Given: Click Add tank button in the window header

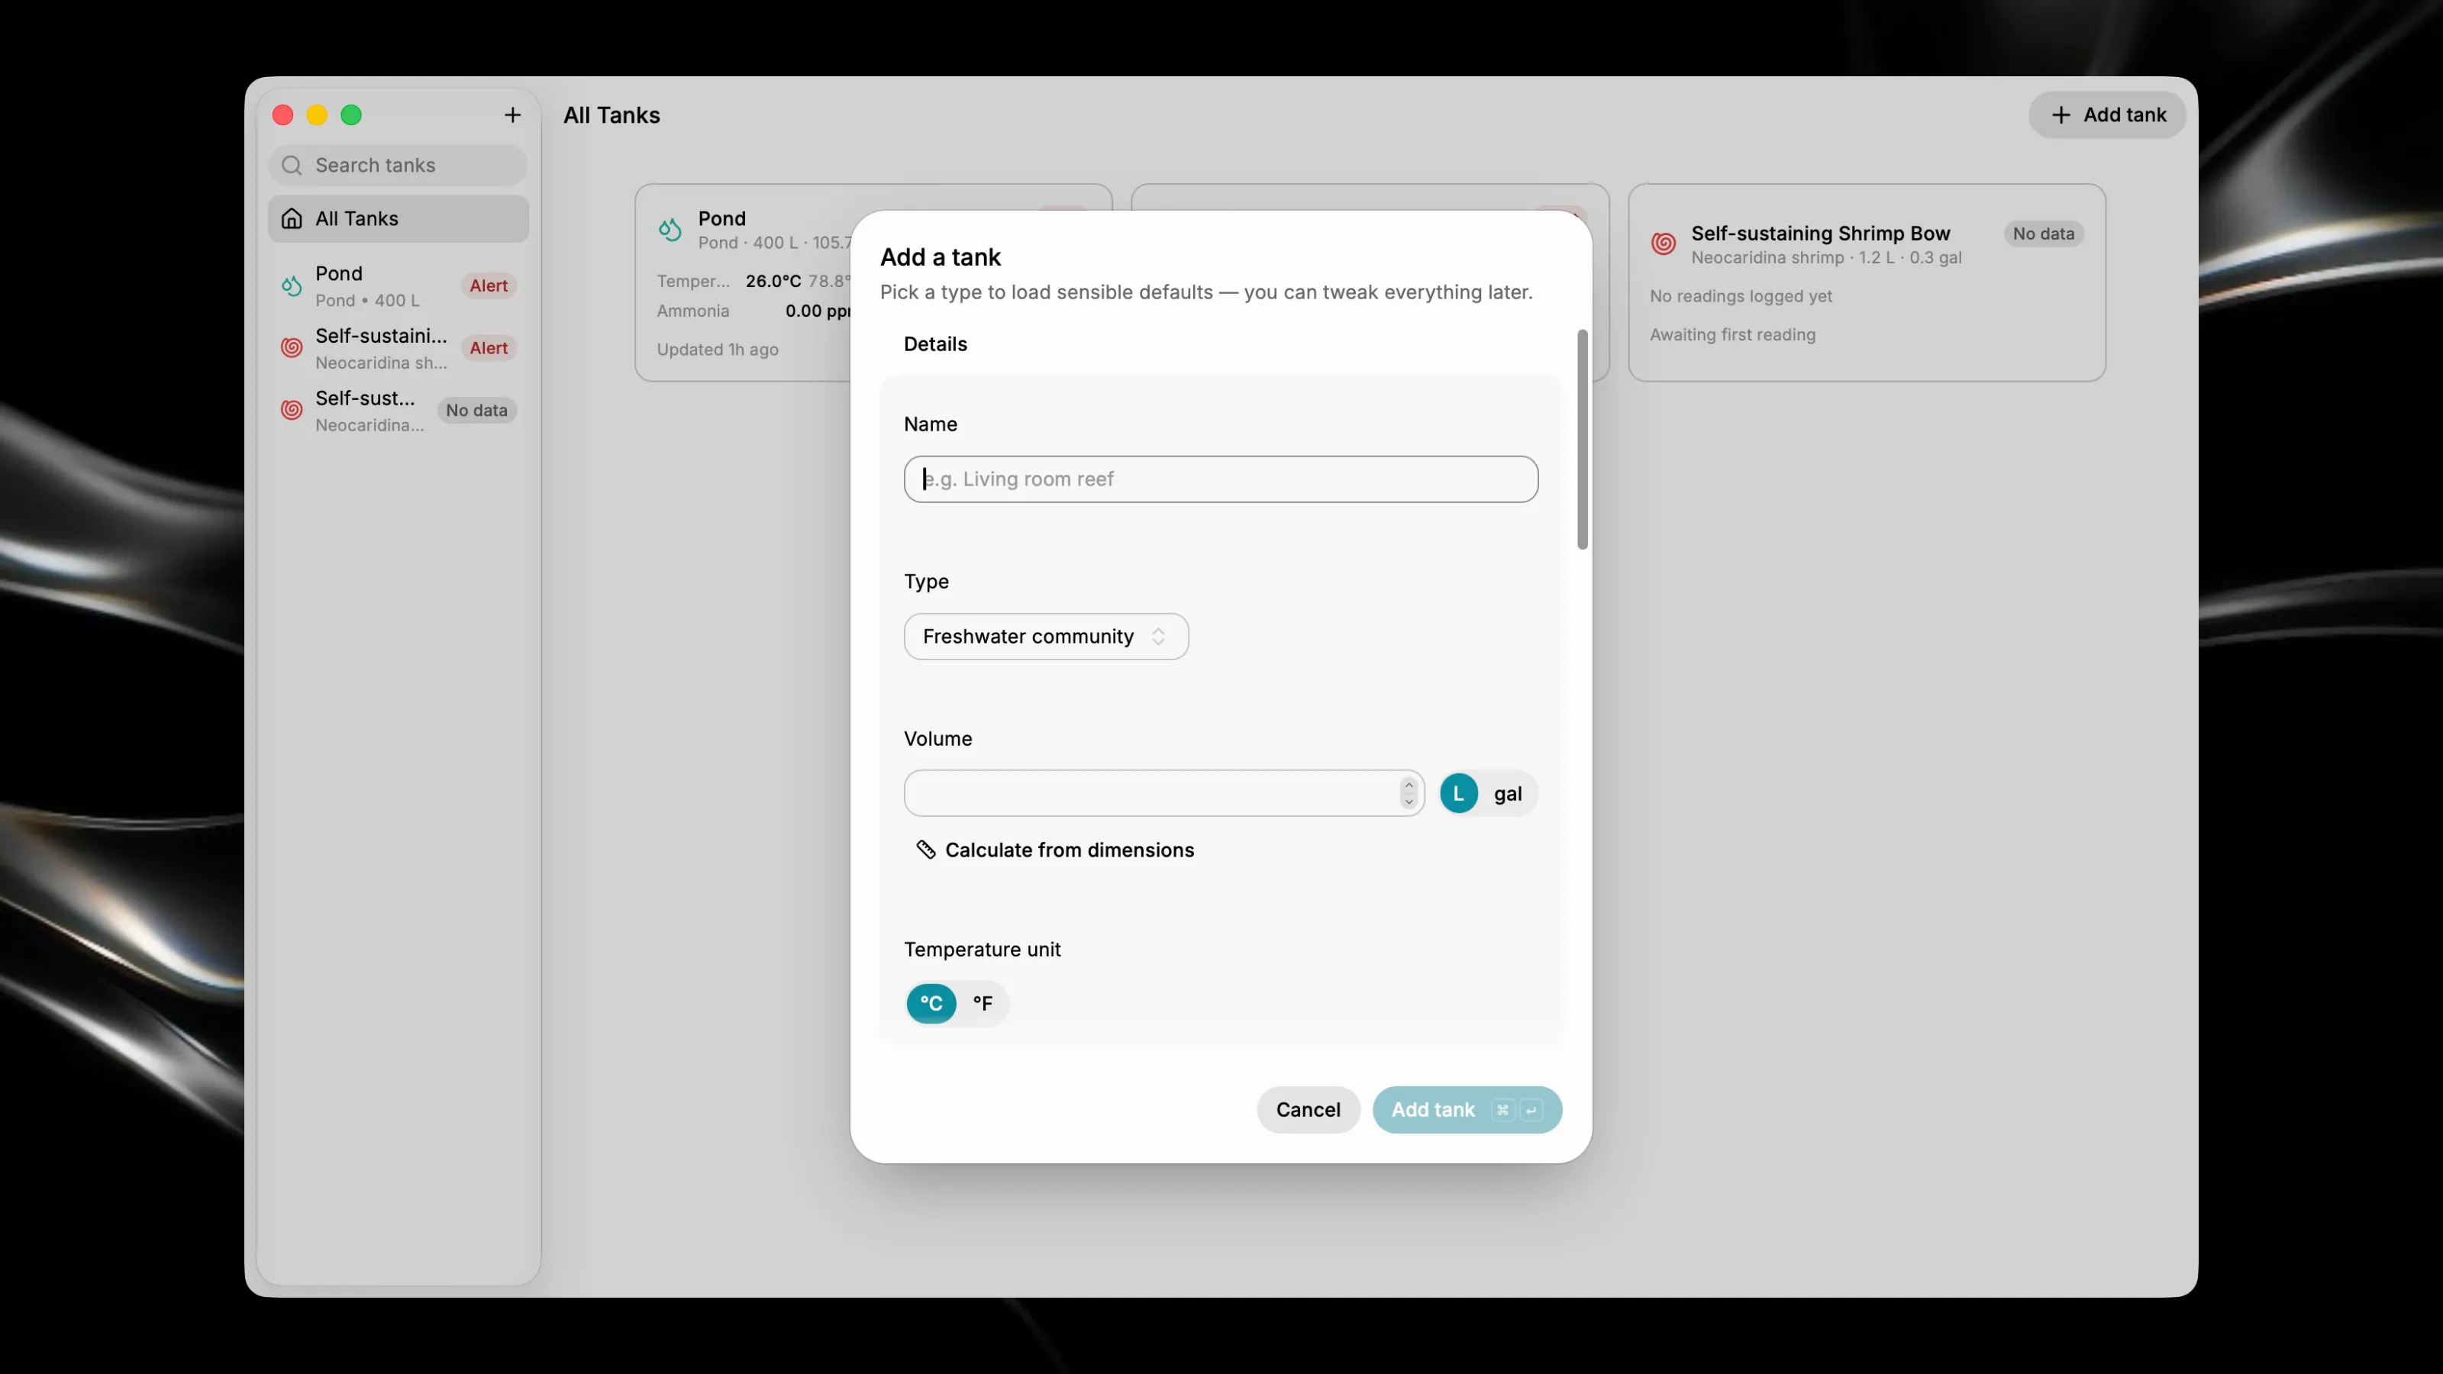Looking at the screenshot, I should pyautogui.click(x=2107, y=114).
